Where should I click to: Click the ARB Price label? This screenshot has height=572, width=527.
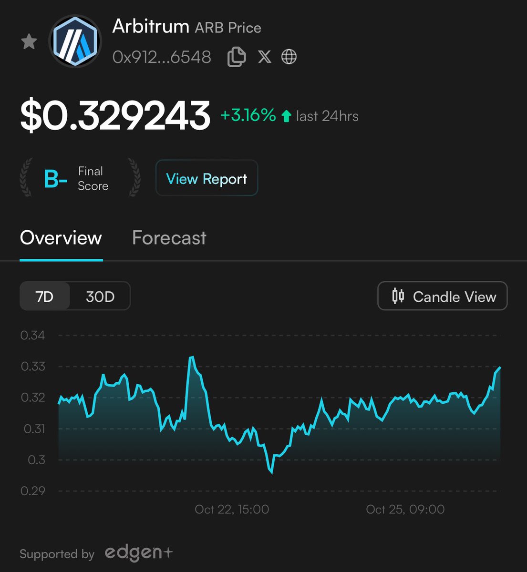[x=228, y=28]
